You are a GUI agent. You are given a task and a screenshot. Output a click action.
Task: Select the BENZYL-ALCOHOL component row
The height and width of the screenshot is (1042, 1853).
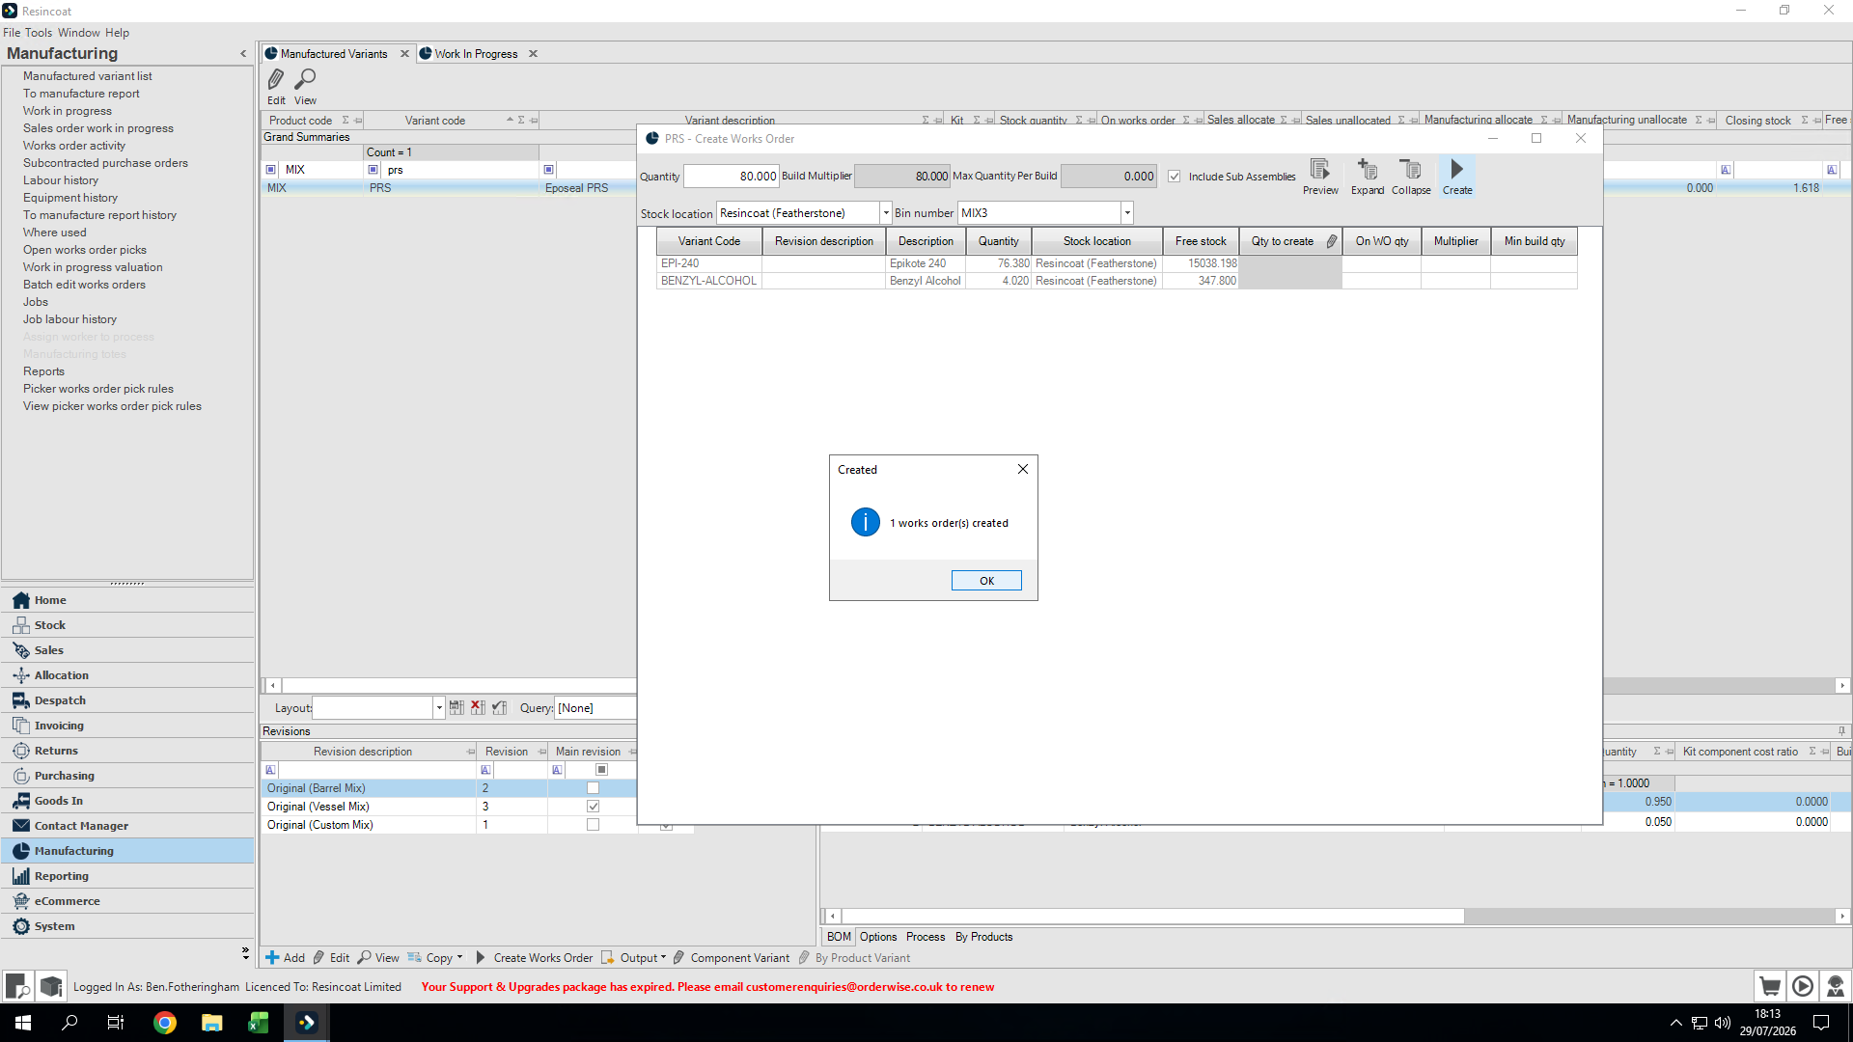click(x=1117, y=281)
